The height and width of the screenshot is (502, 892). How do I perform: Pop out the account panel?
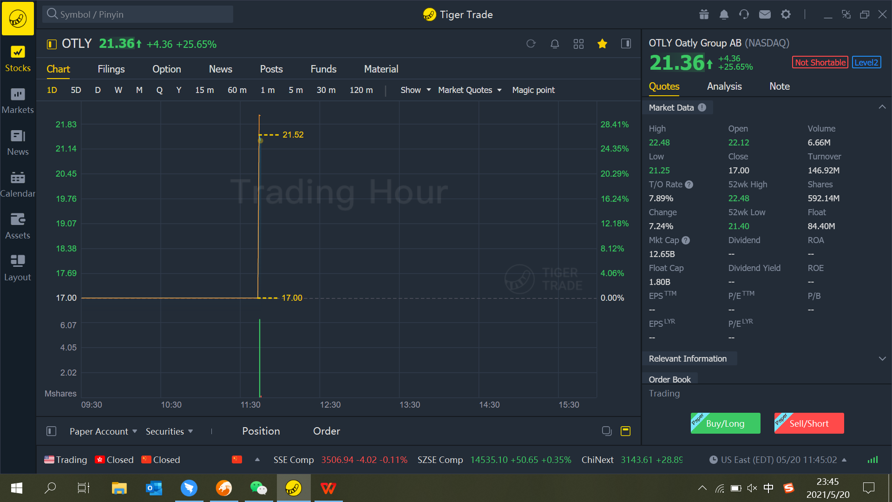607,431
